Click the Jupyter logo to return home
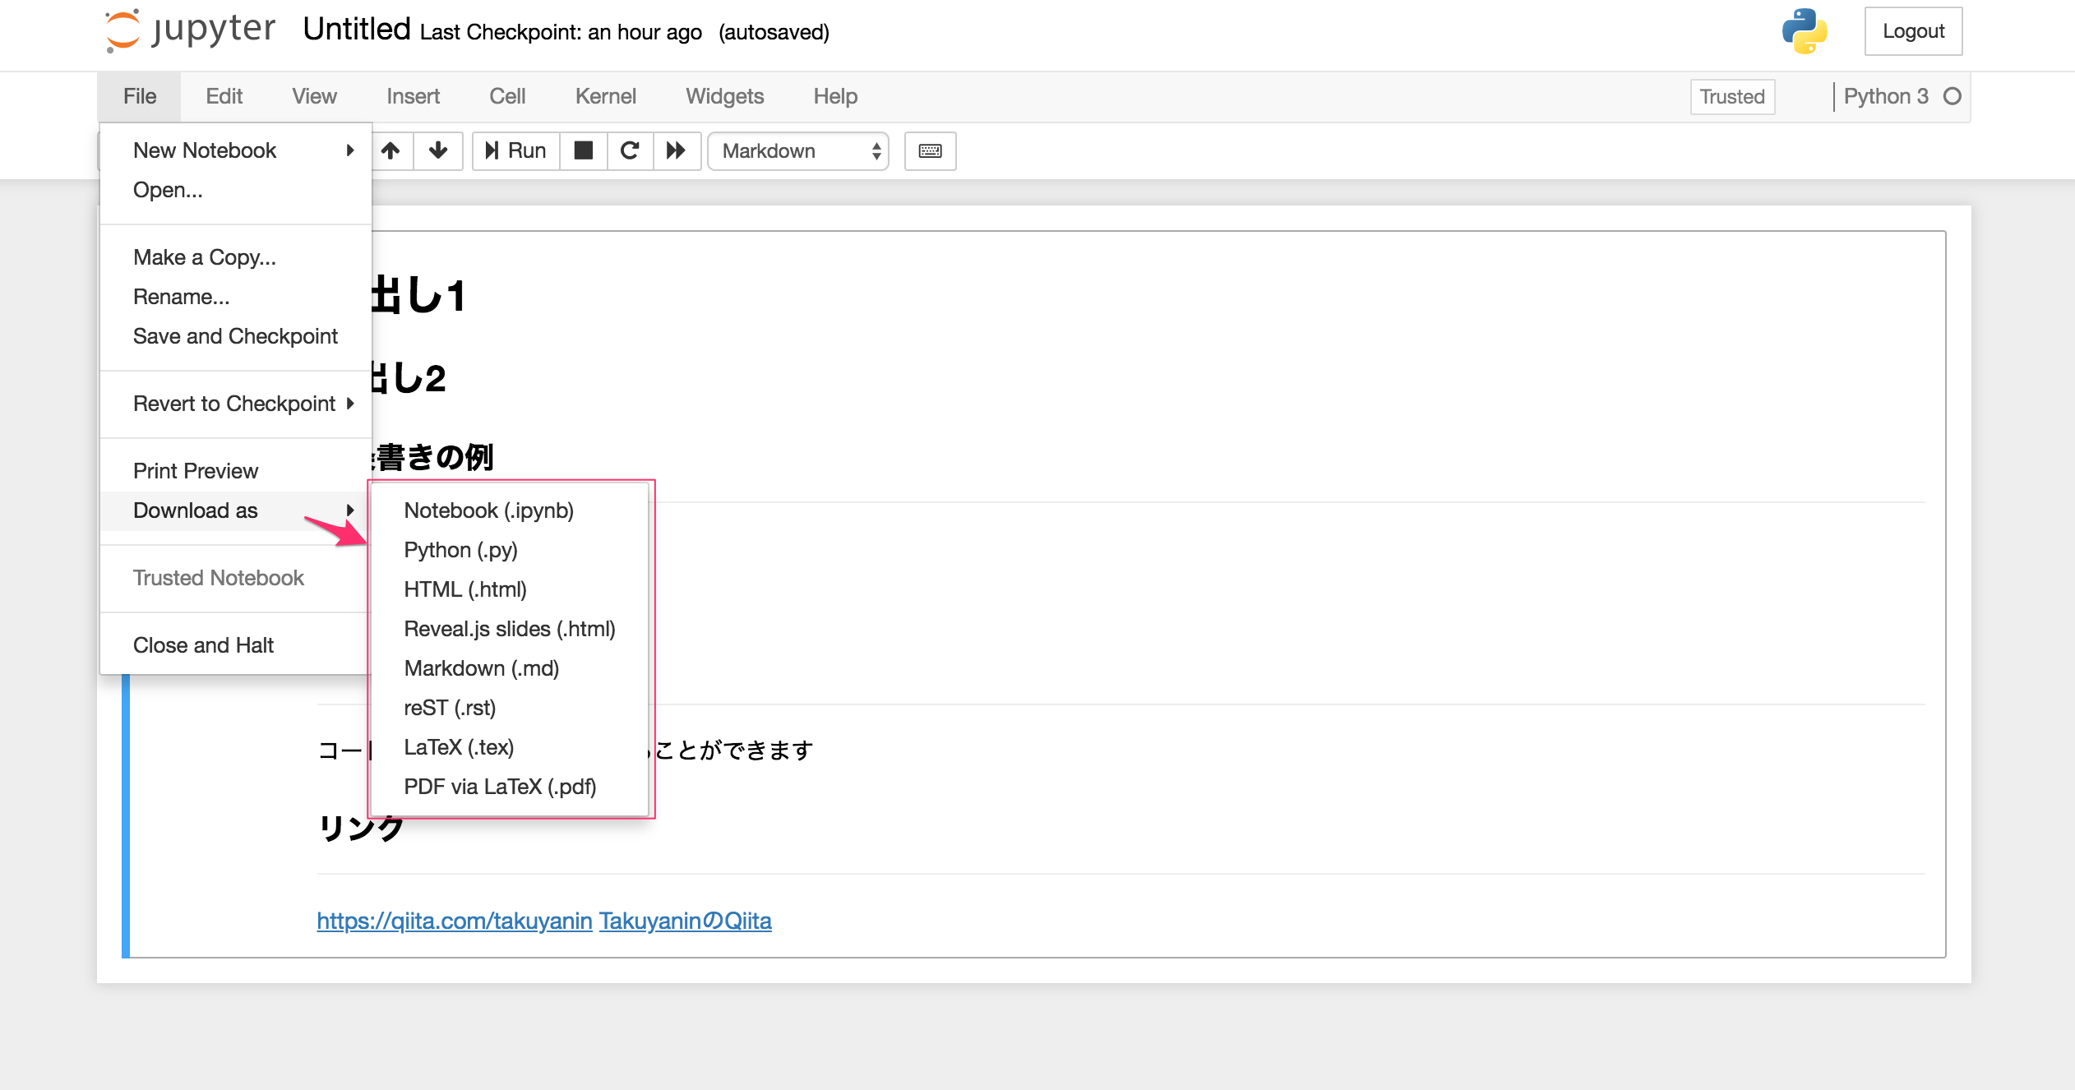 [x=190, y=30]
